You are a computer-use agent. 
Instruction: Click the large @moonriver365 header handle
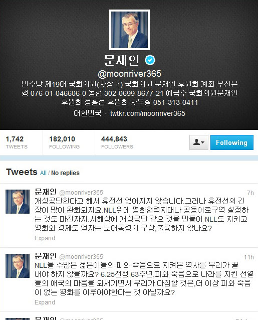point(129,74)
